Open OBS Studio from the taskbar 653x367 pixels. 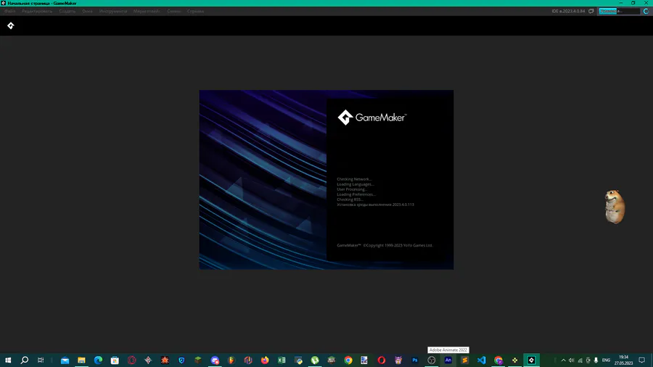432,360
